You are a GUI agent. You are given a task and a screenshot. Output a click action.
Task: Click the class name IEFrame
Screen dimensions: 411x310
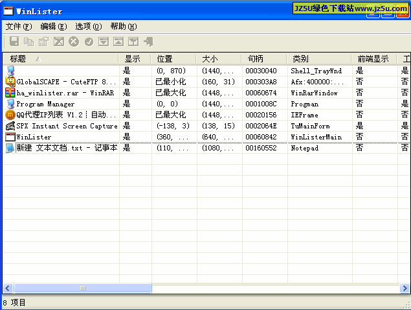point(304,115)
